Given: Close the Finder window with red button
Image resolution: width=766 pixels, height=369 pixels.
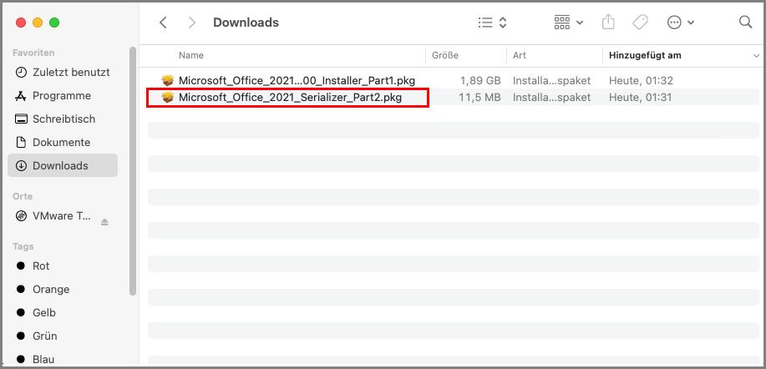Looking at the screenshot, I should click(x=21, y=23).
